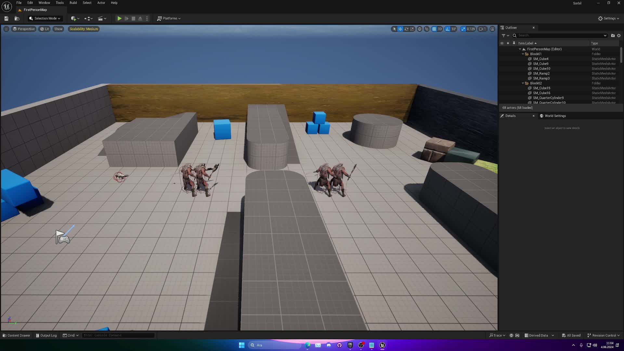Open the camera speed setting
Screen dimensions: 624x351
click(x=482, y=29)
